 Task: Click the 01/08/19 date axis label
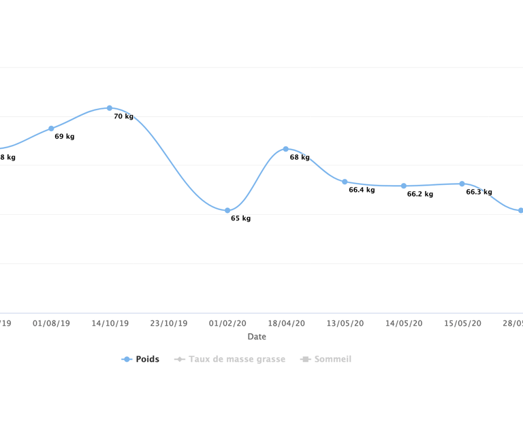(x=51, y=323)
